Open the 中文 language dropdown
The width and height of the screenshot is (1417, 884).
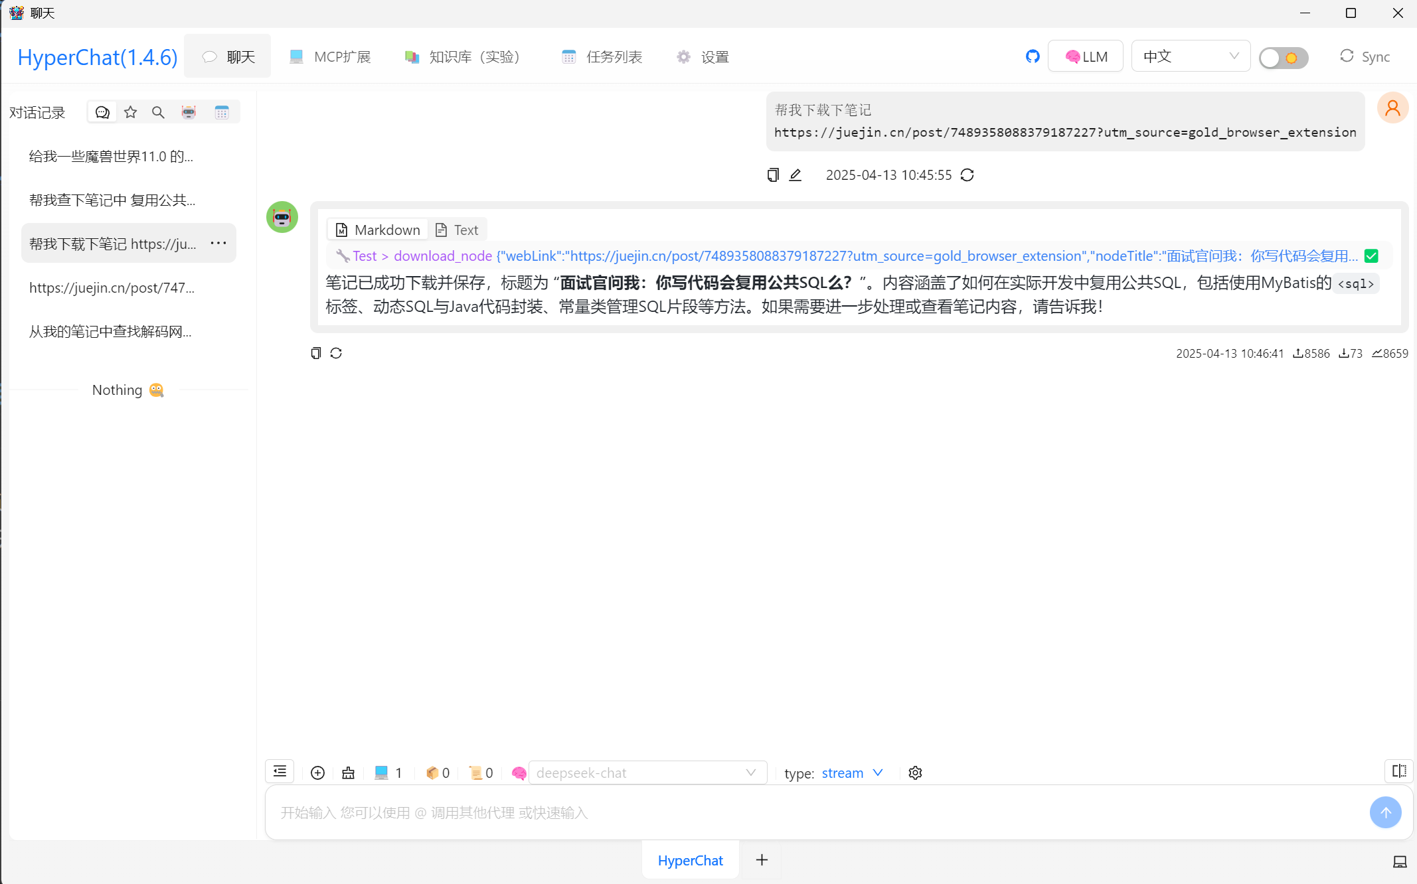pyautogui.click(x=1191, y=56)
